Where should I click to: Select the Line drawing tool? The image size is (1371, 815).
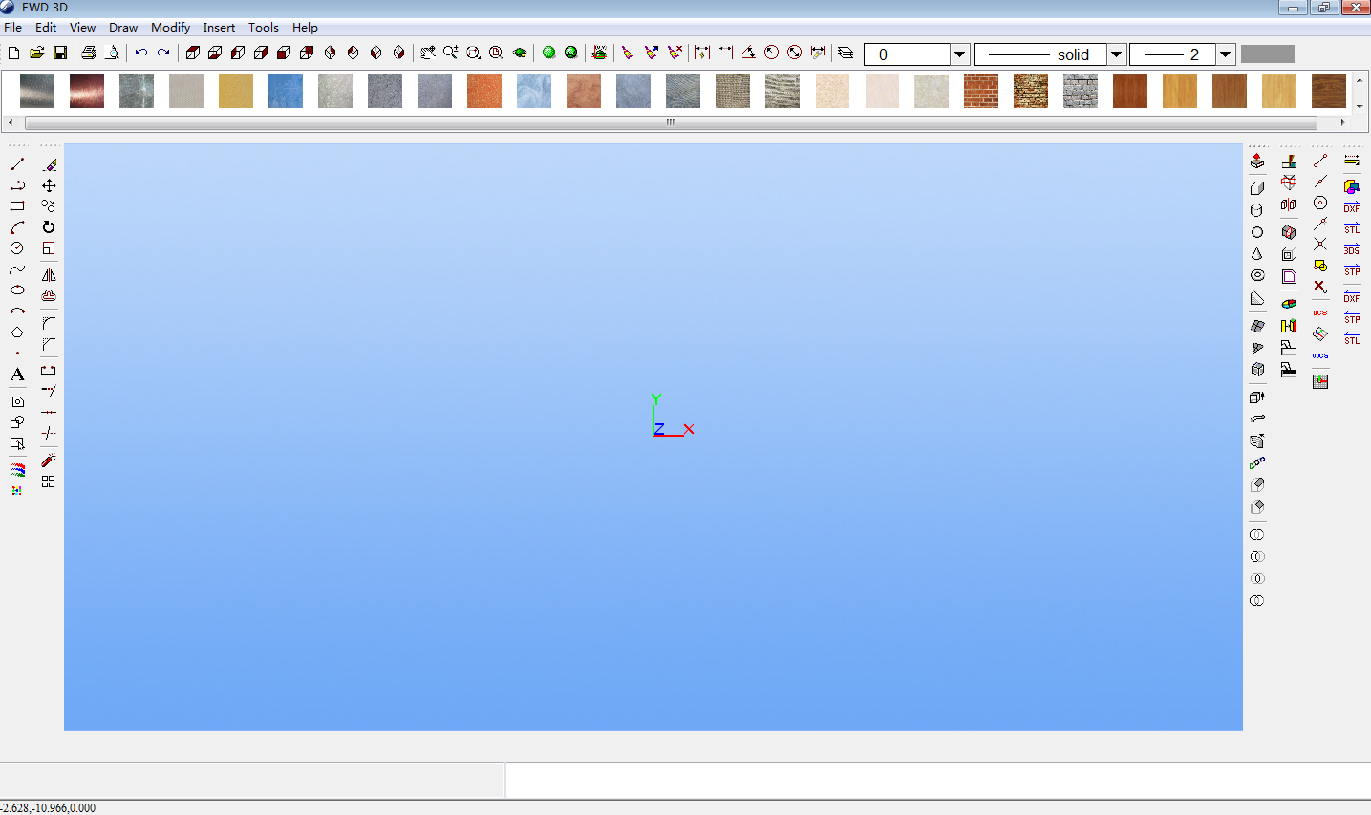pos(17,164)
